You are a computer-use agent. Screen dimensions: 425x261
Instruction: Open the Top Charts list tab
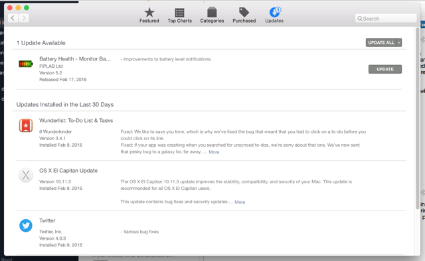(179, 15)
